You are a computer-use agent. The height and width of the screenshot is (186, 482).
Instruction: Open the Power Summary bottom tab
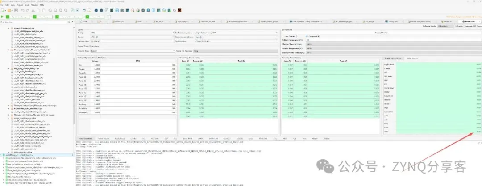coord(84,139)
